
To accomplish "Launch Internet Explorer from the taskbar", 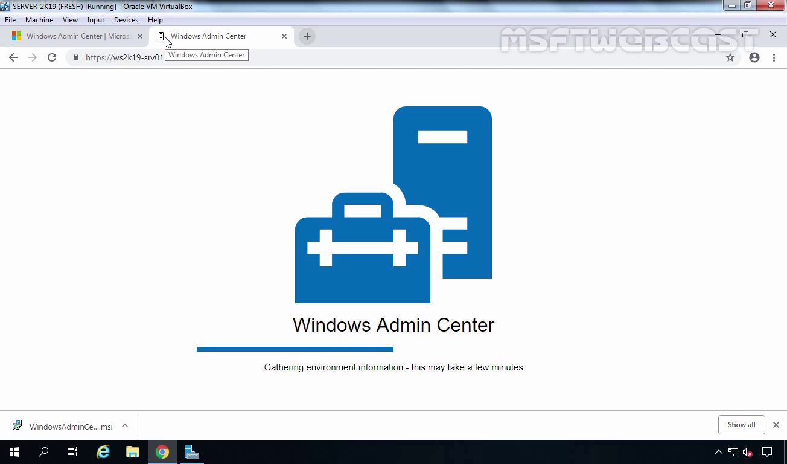I will (x=103, y=452).
